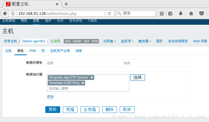
Task: Open 监控项 link
Action: pyautogui.click(x=126, y=41)
